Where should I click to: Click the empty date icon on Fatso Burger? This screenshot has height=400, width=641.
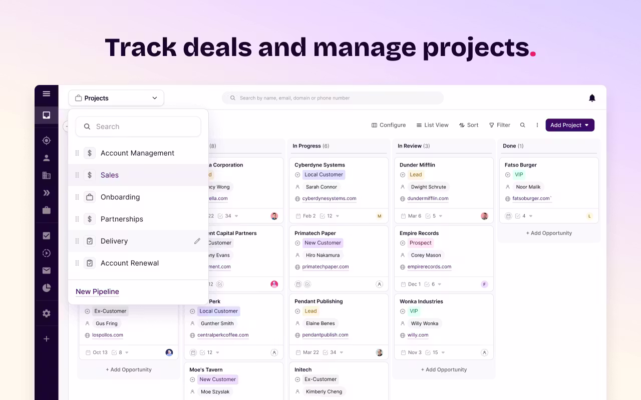(508, 216)
